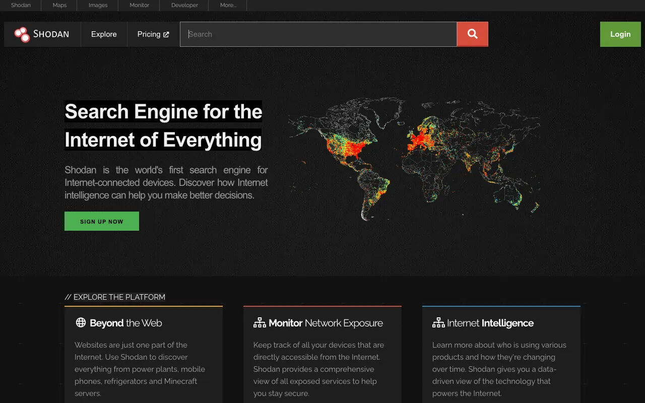Click Shodan in the top navigation bar
This screenshot has height=403, width=645.
click(x=21, y=5)
